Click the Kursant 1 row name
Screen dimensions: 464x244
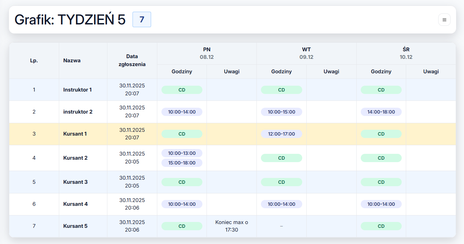point(75,134)
